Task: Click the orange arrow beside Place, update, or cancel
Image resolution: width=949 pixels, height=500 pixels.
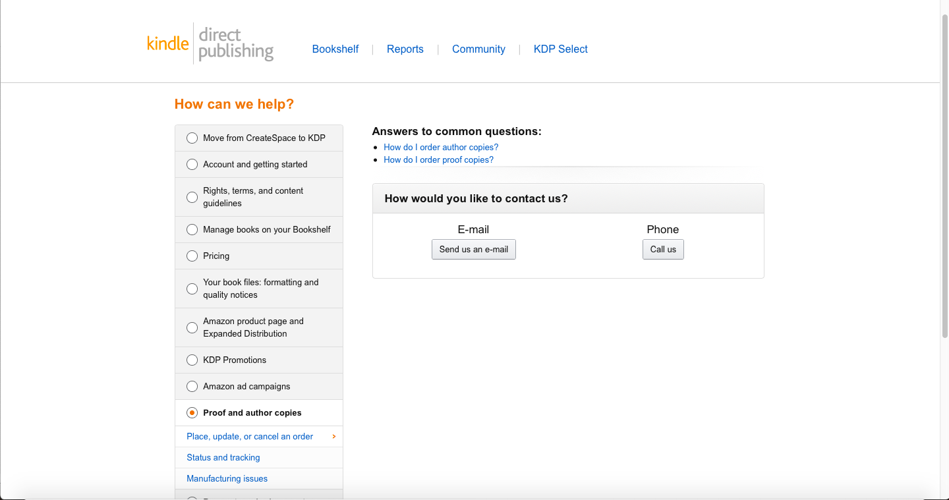Action: (x=334, y=437)
